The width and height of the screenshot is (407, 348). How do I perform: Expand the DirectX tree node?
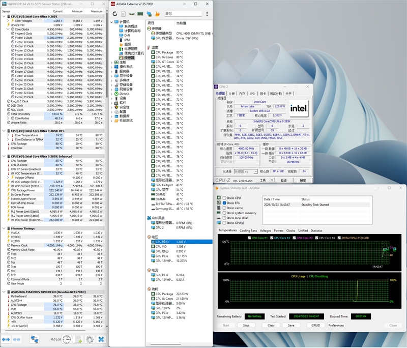(x=112, y=94)
